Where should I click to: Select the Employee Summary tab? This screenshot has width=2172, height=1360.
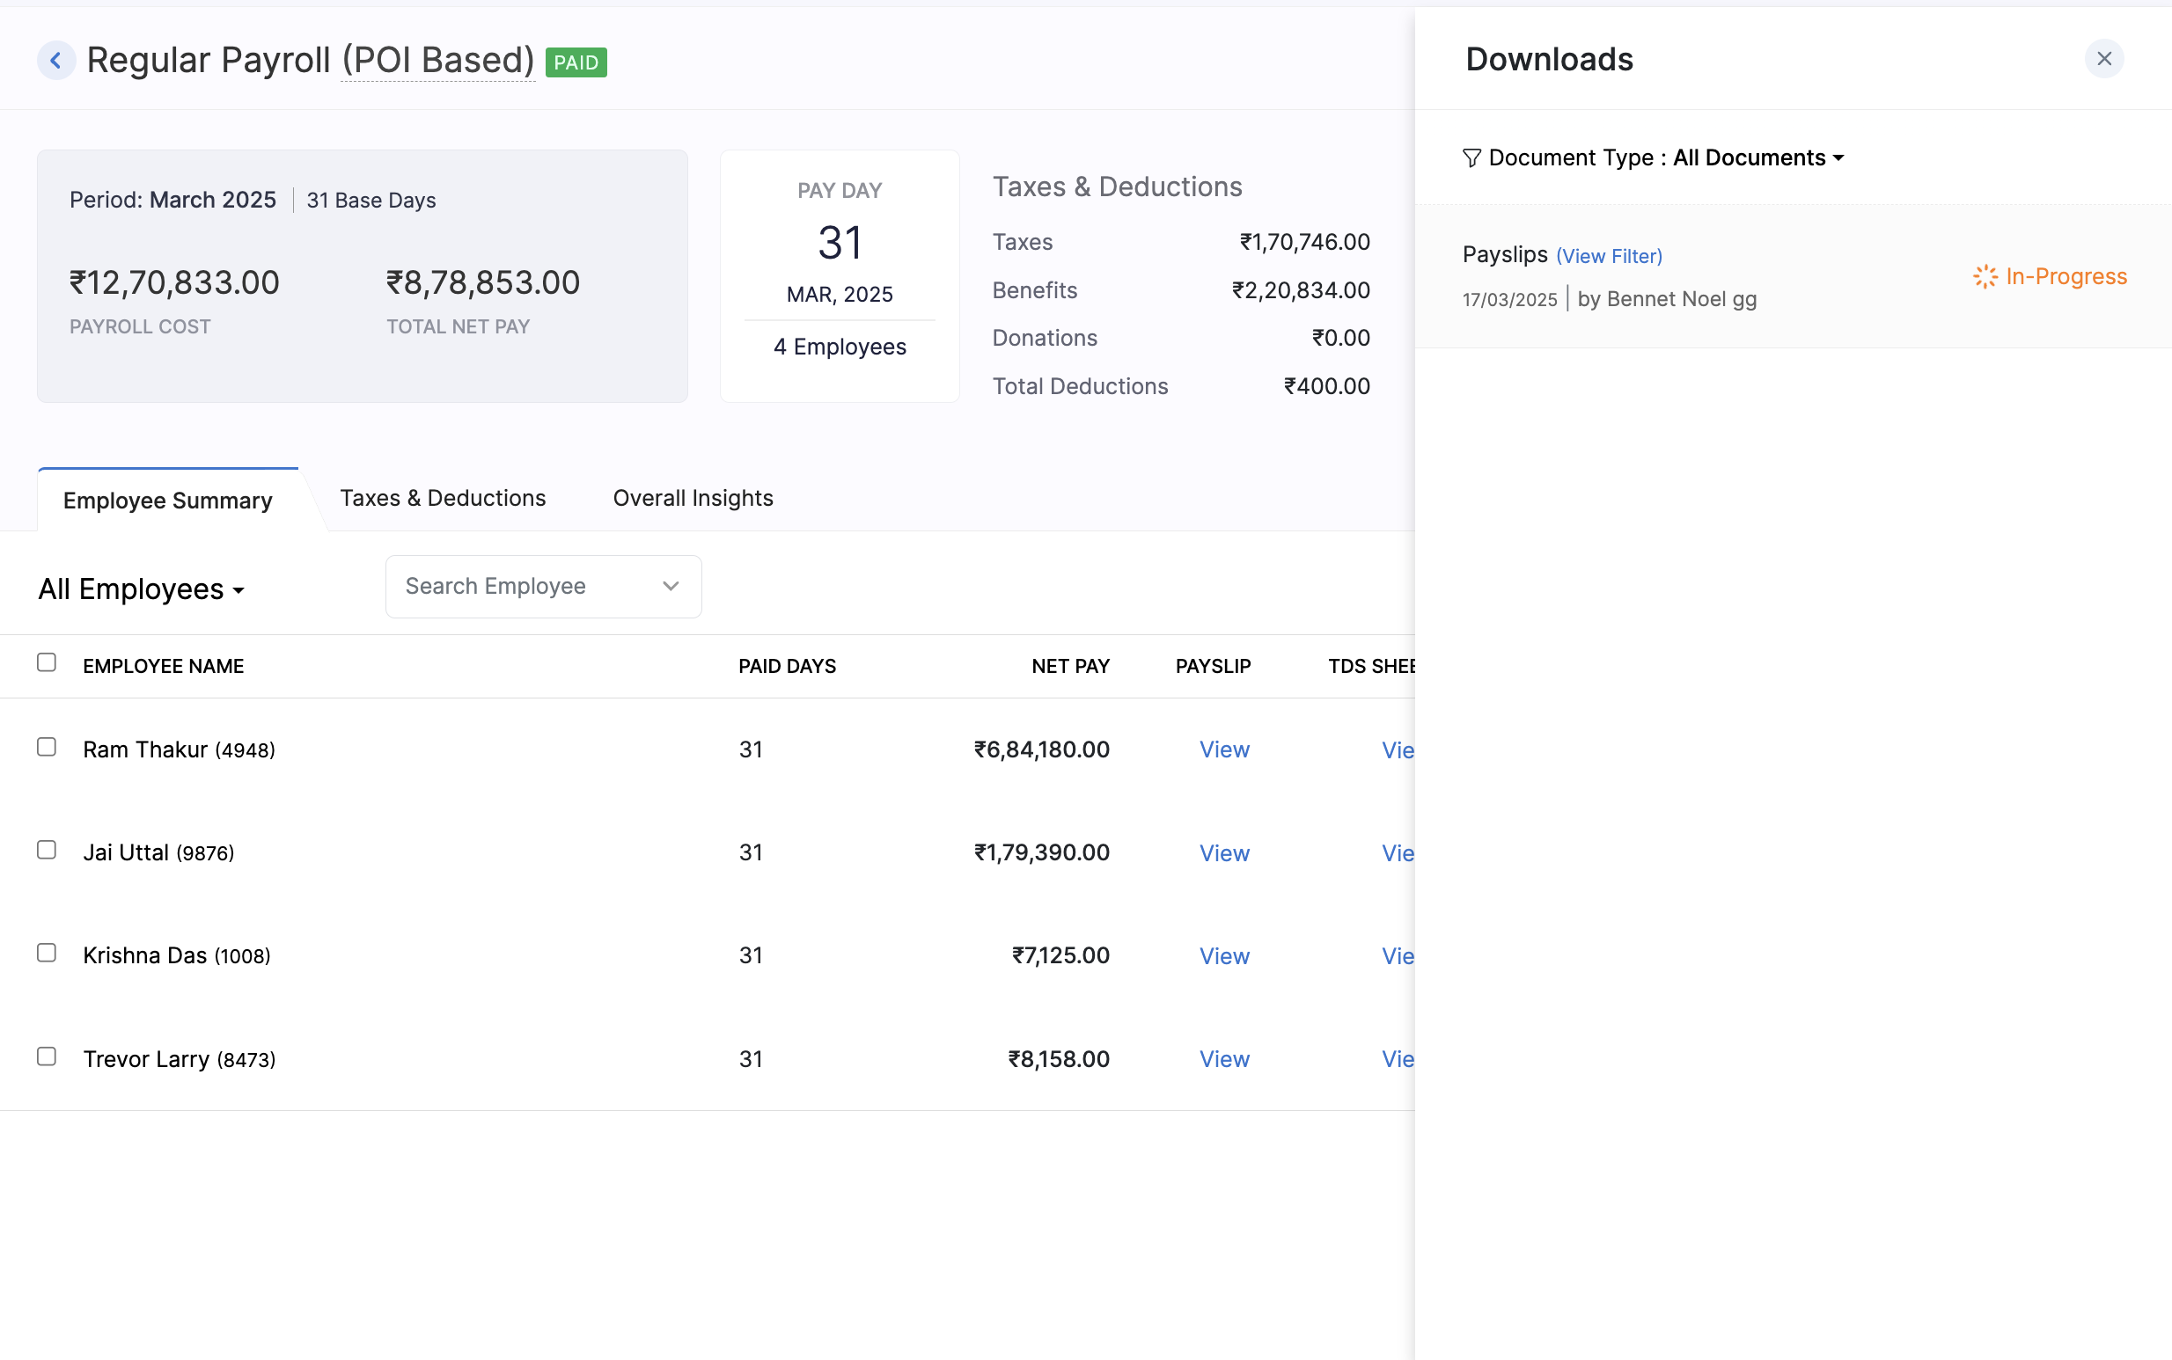click(x=167, y=501)
